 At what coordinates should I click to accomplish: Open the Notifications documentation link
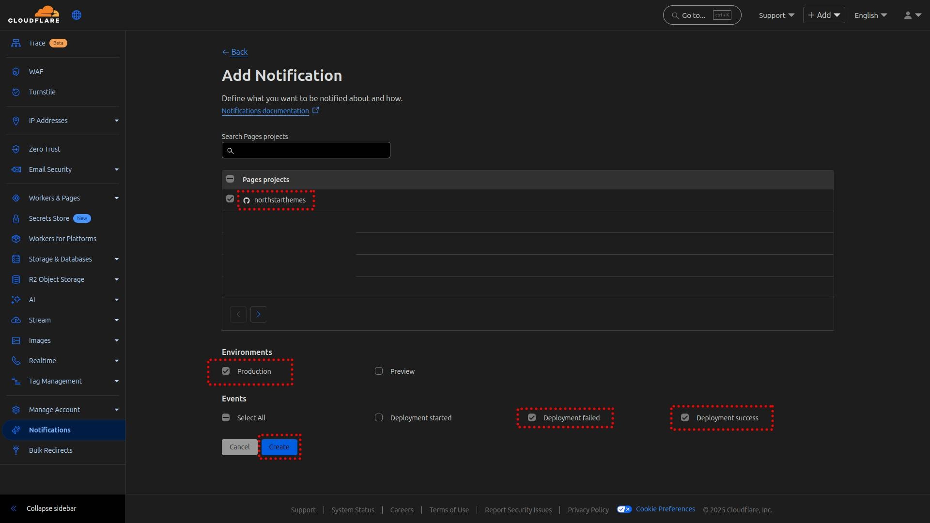[265, 111]
